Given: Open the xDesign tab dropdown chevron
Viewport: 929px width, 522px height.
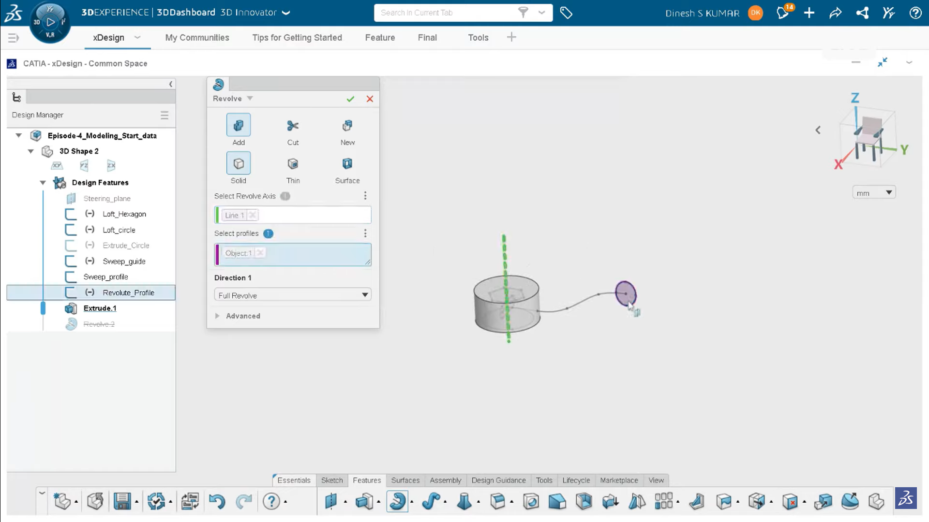Looking at the screenshot, I should 137,37.
